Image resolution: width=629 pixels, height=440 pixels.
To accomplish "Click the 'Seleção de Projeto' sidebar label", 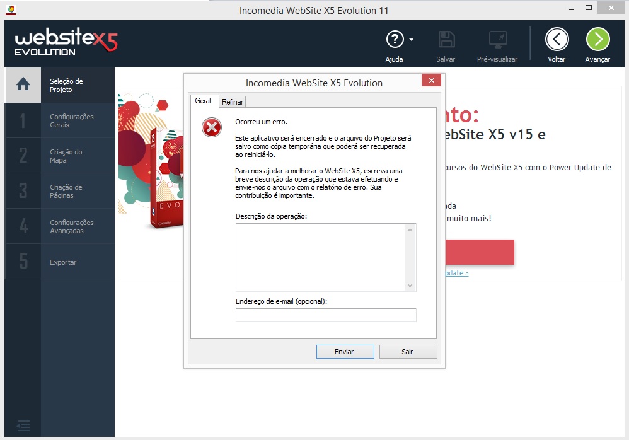I will [66, 86].
